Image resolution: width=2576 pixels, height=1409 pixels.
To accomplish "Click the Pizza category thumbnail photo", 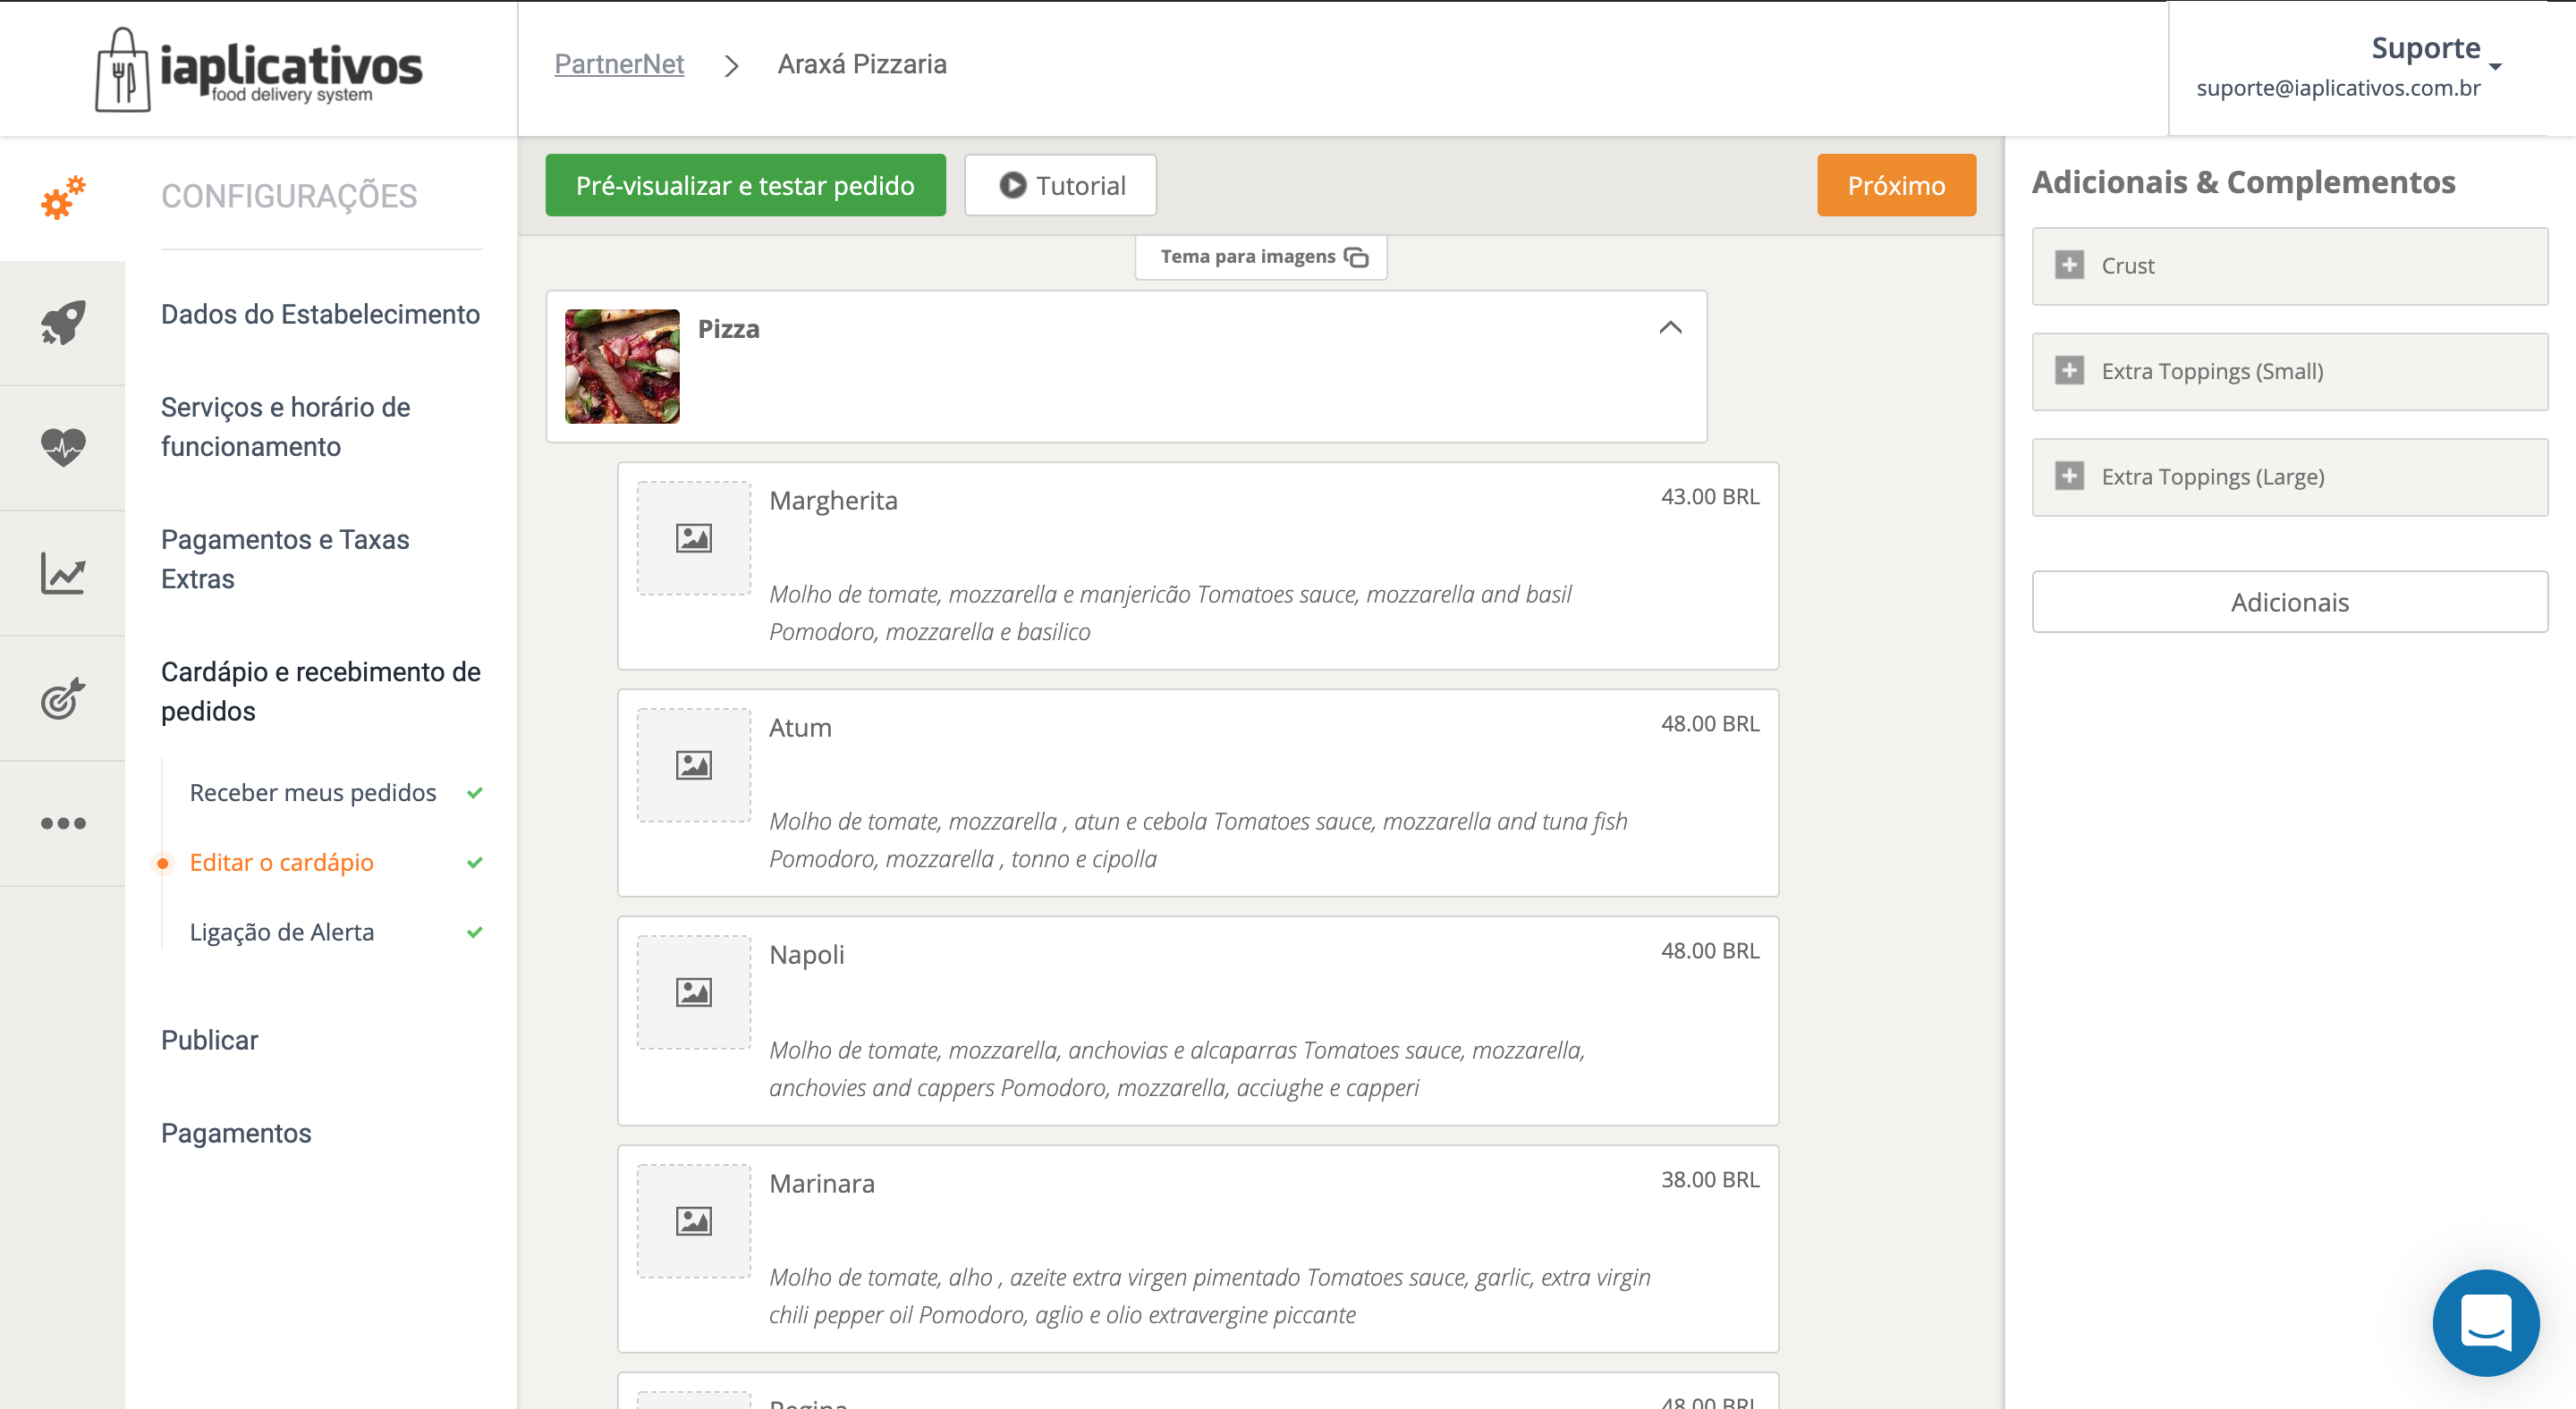I will click(x=622, y=366).
